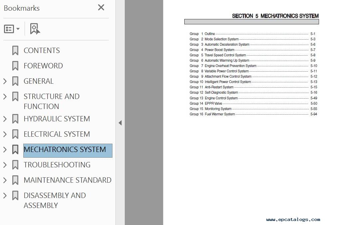Click the find current bookmark icon
The height and width of the screenshot is (225, 337).
35,29
